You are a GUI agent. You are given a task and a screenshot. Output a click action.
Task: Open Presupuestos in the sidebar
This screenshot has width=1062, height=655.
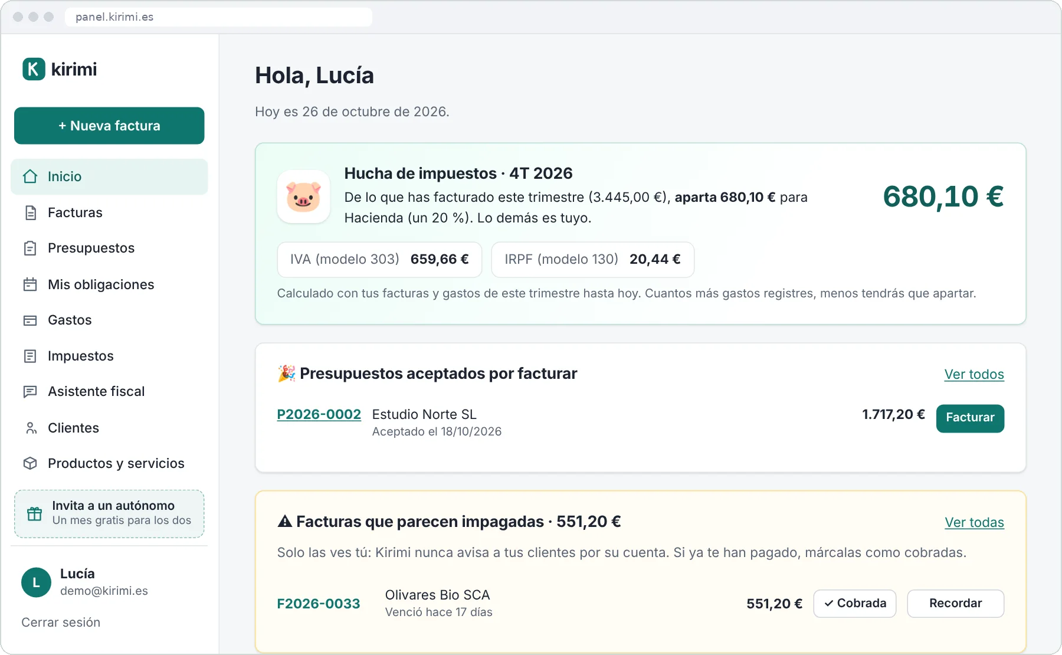(x=109, y=248)
